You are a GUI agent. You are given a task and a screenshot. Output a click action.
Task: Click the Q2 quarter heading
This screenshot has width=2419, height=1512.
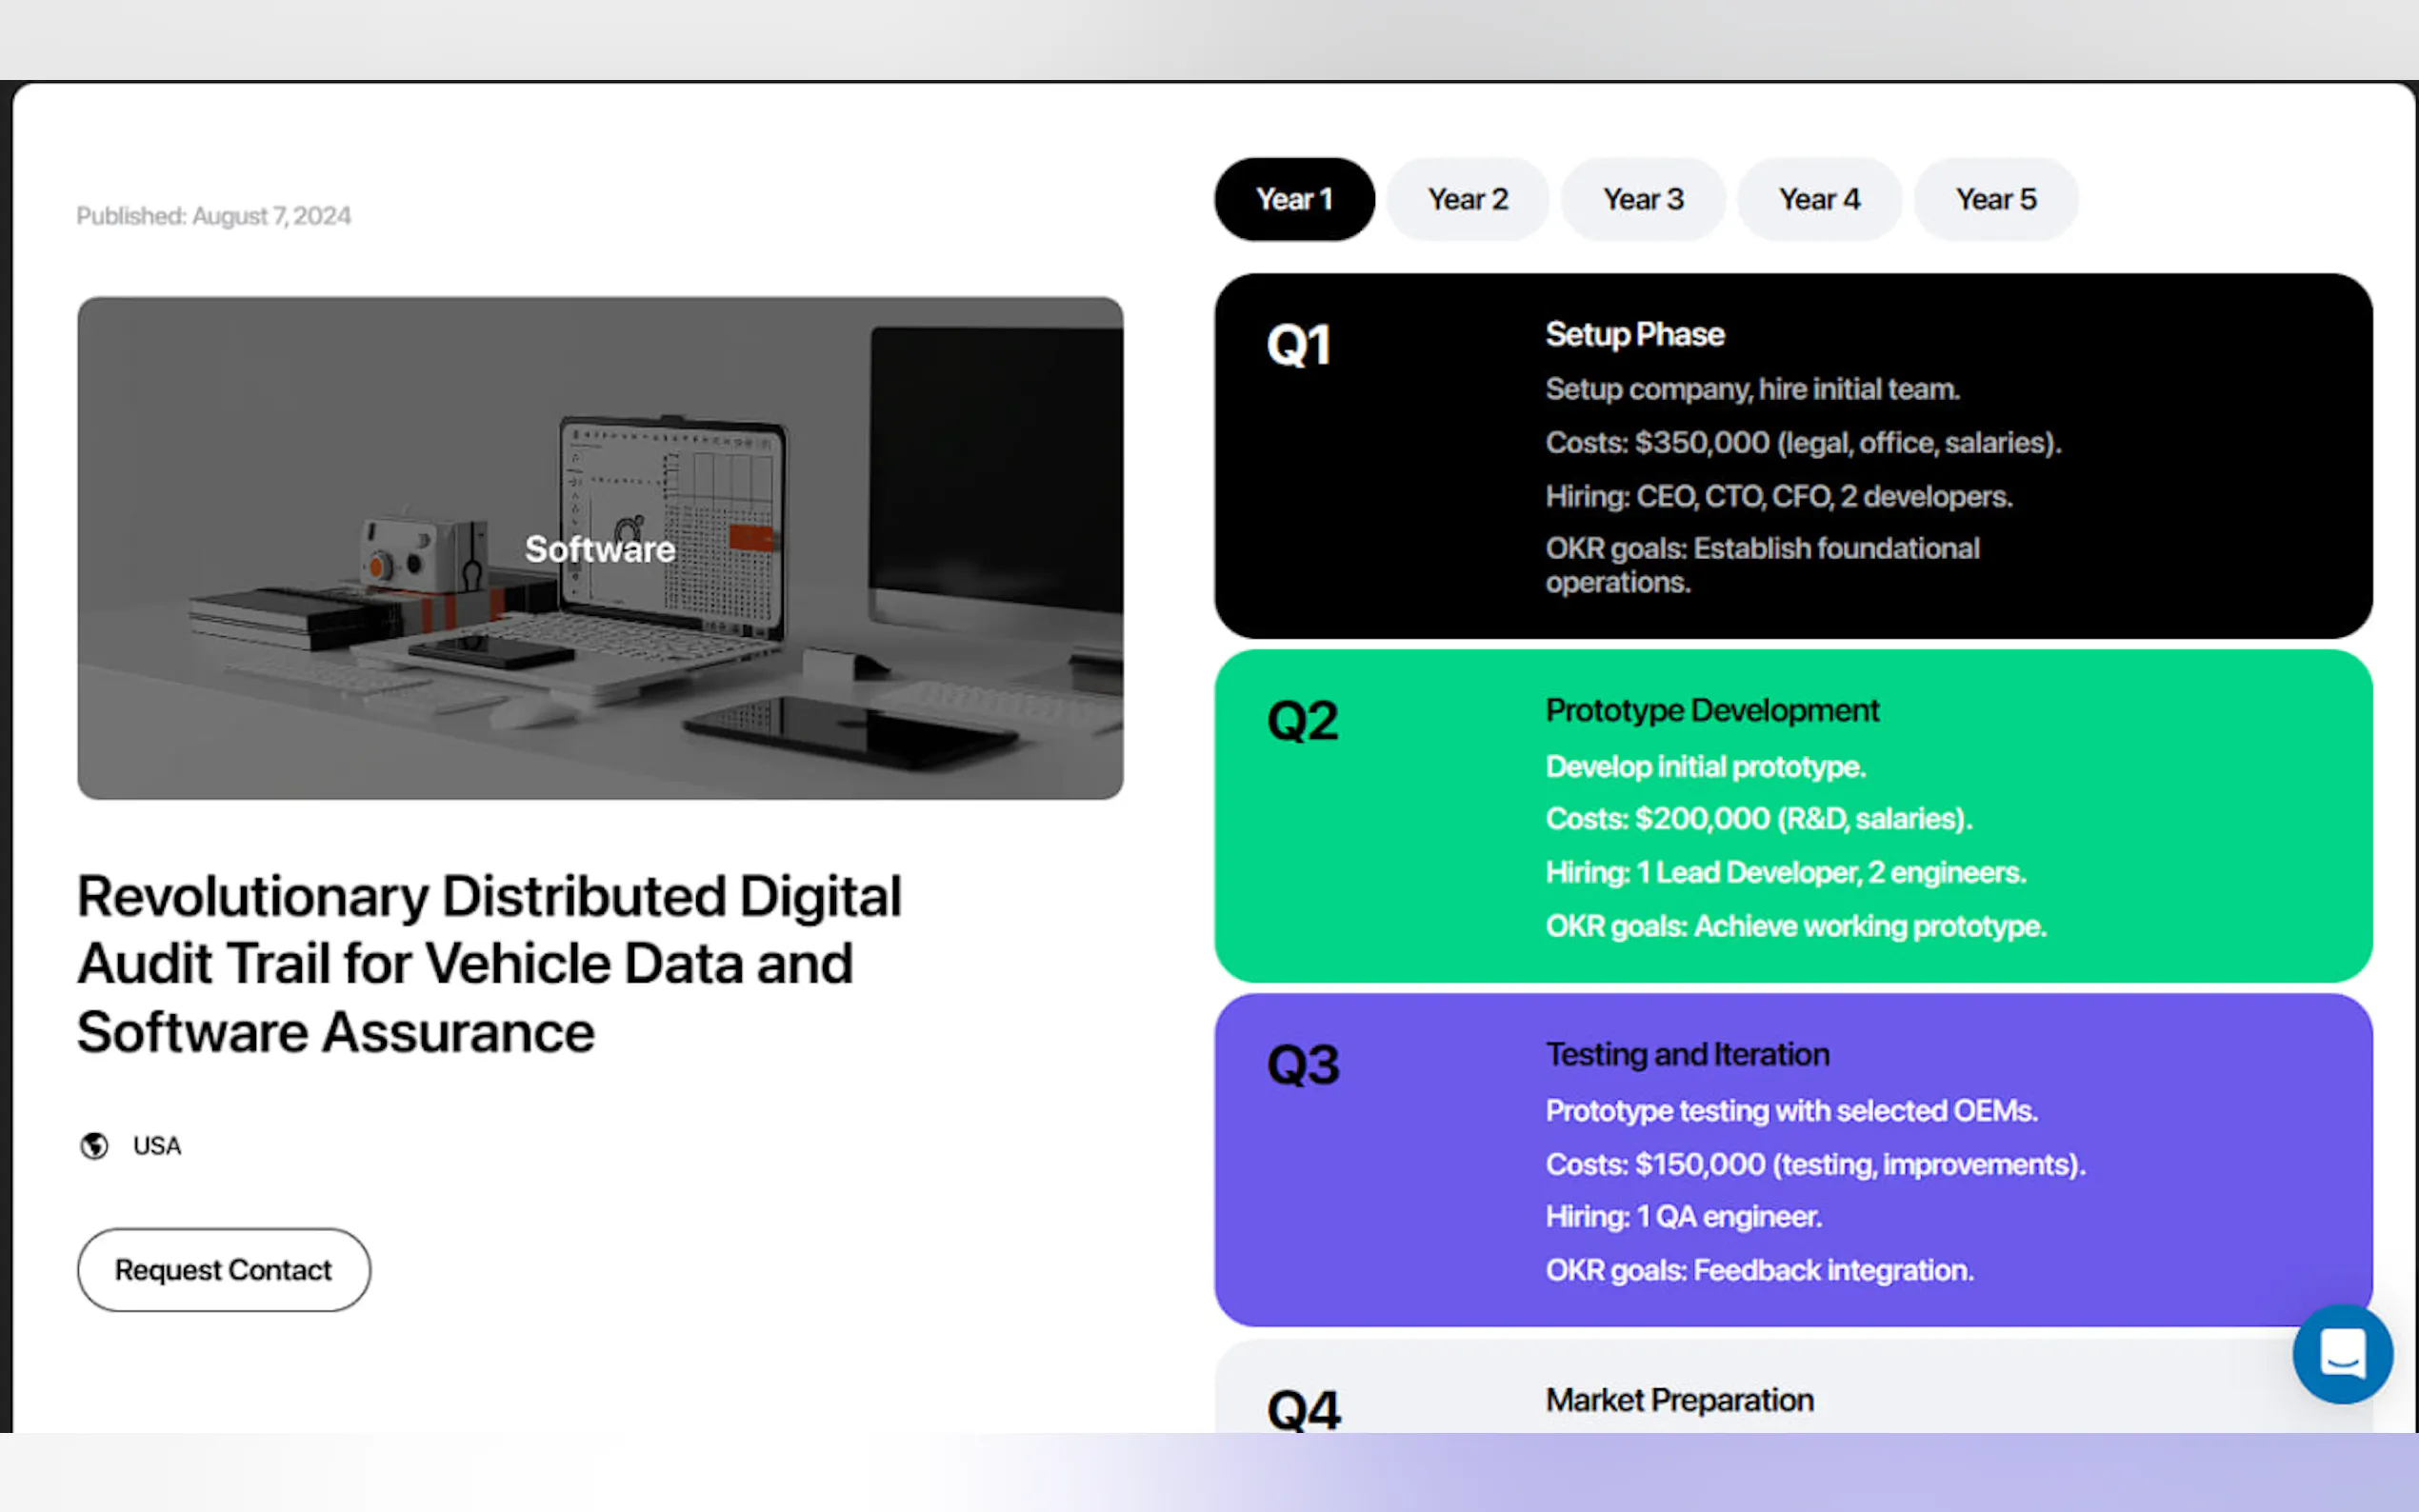[x=1301, y=720]
